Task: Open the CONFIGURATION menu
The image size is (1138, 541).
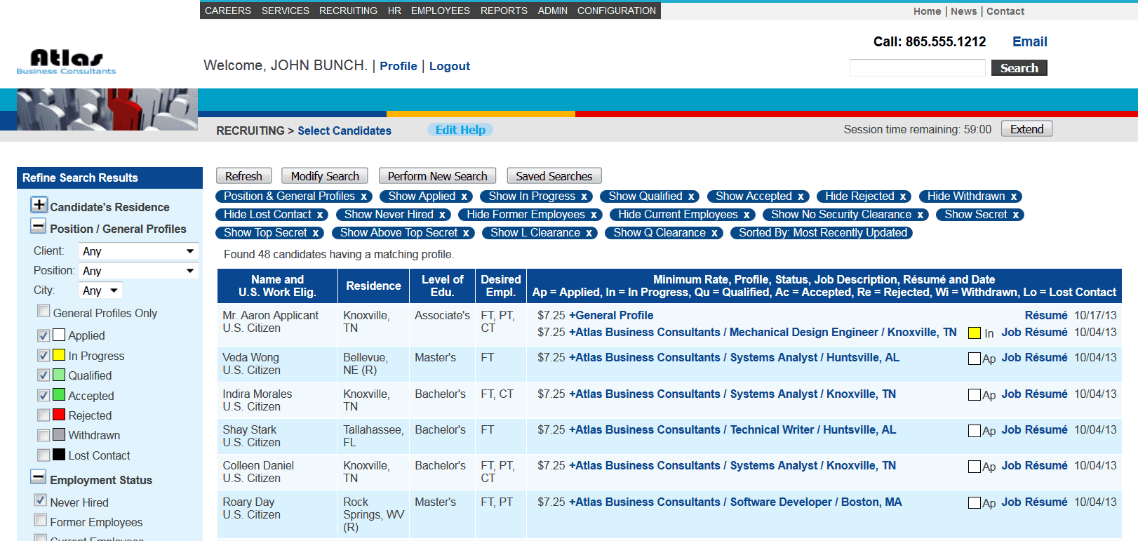Action: (617, 11)
